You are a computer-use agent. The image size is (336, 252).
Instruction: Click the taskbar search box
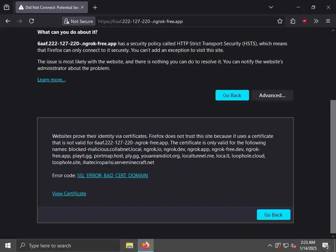(x=68, y=245)
